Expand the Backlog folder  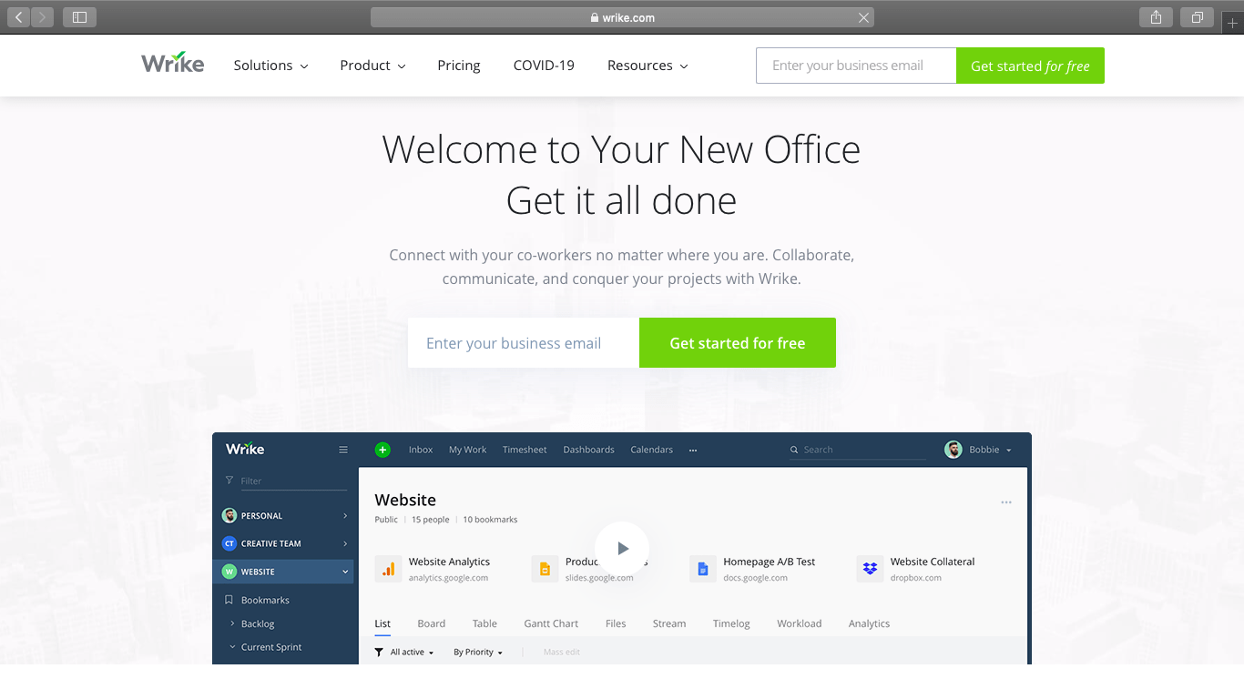(232, 623)
